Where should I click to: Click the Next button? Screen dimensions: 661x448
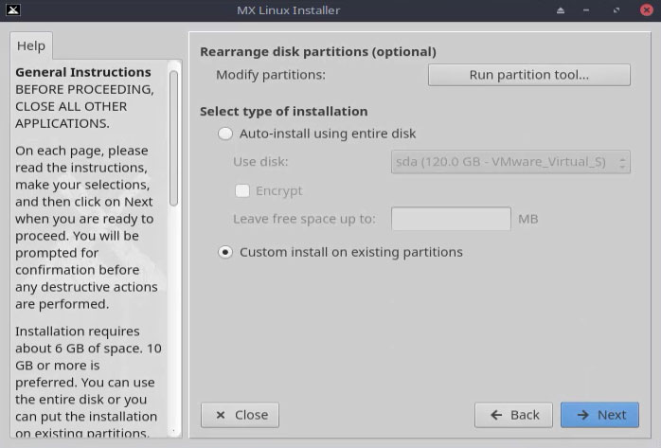pos(599,415)
